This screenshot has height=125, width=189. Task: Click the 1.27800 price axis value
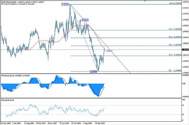[x=185, y=67]
